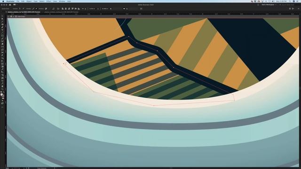The width and height of the screenshot is (301, 169).
Task: Open the Help menu
Action: (69, 1)
